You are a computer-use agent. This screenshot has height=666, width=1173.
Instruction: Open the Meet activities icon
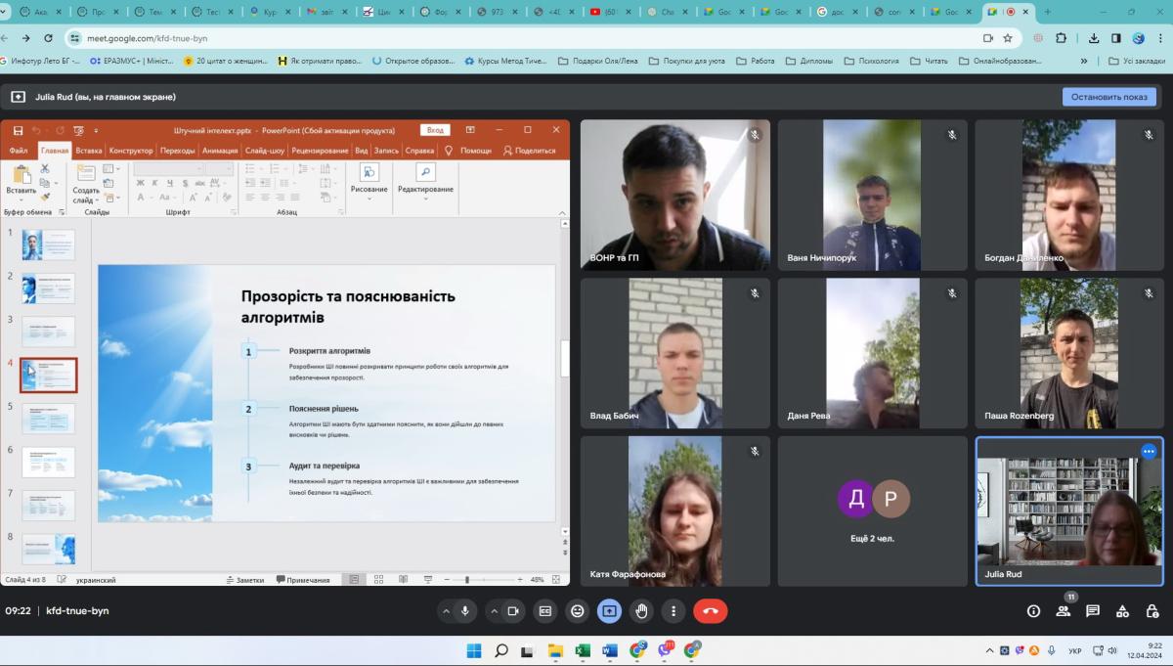click(1123, 611)
